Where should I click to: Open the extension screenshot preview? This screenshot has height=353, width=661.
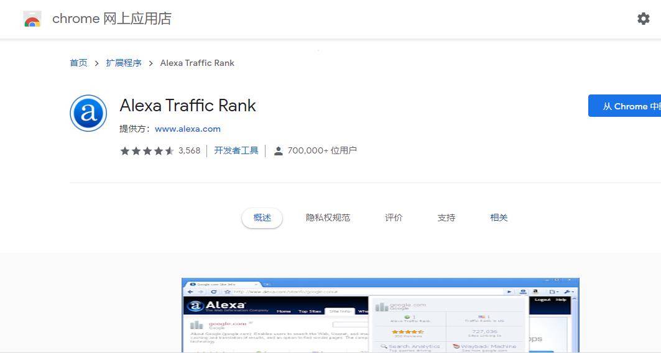380,315
